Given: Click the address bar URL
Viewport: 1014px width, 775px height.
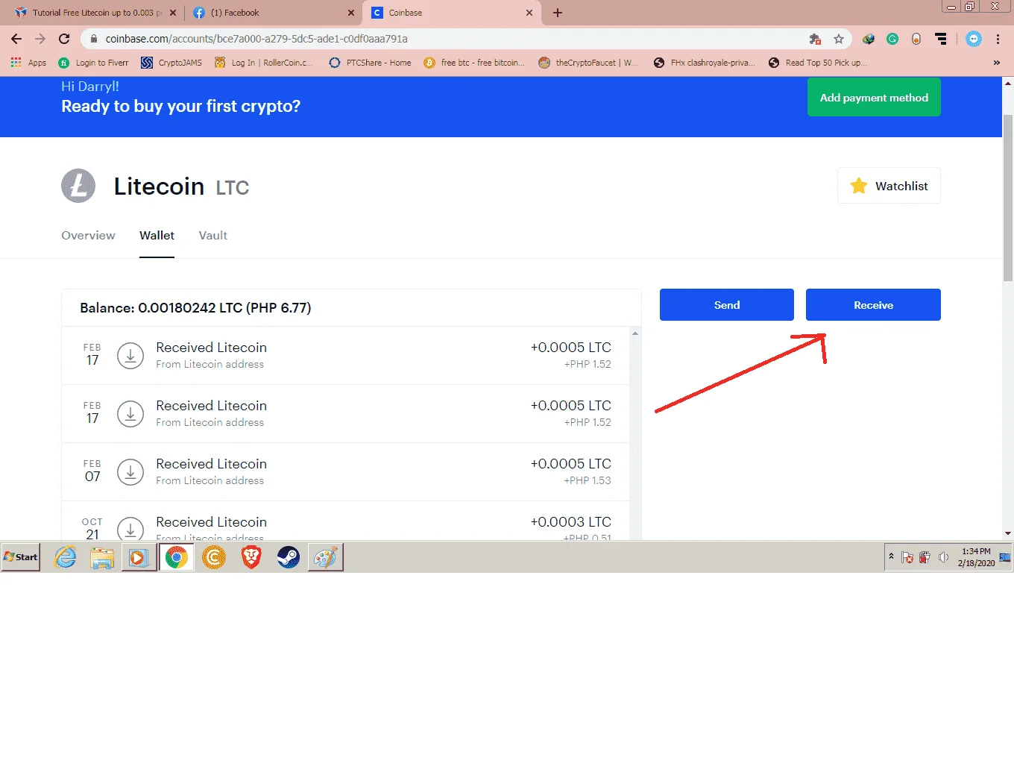Looking at the screenshot, I should pos(256,39).
